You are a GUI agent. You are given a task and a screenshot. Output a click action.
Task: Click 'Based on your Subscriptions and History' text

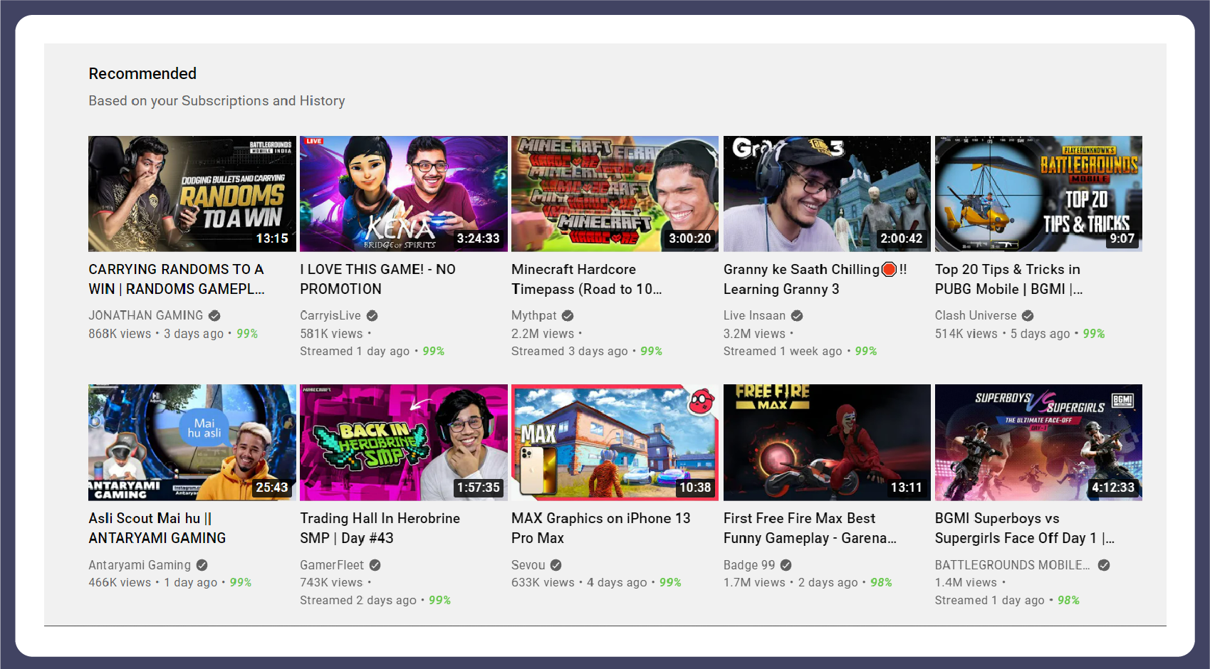pyautogui.click(x=217, y=101)
